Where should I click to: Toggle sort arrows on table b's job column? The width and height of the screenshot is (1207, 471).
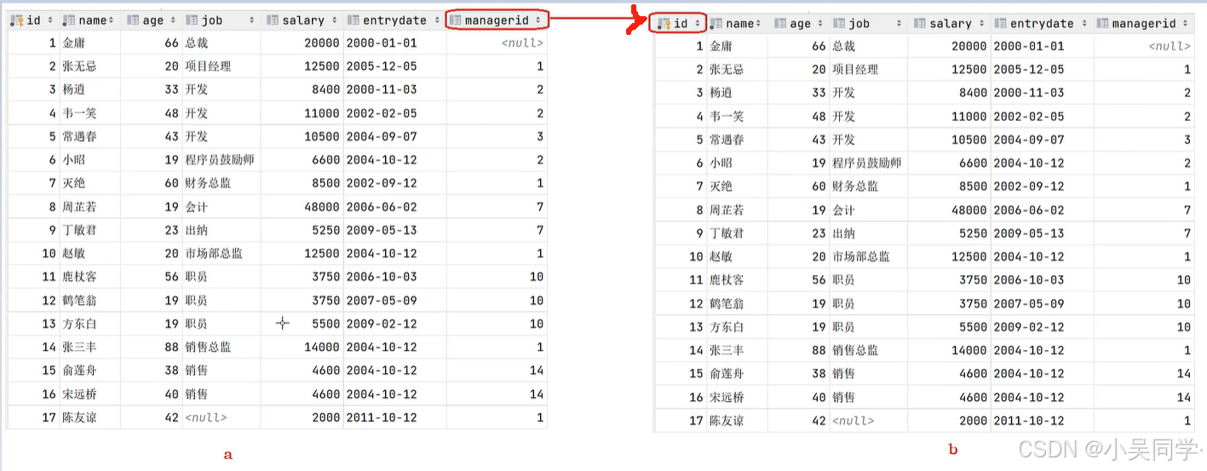(x=900, y=24)
